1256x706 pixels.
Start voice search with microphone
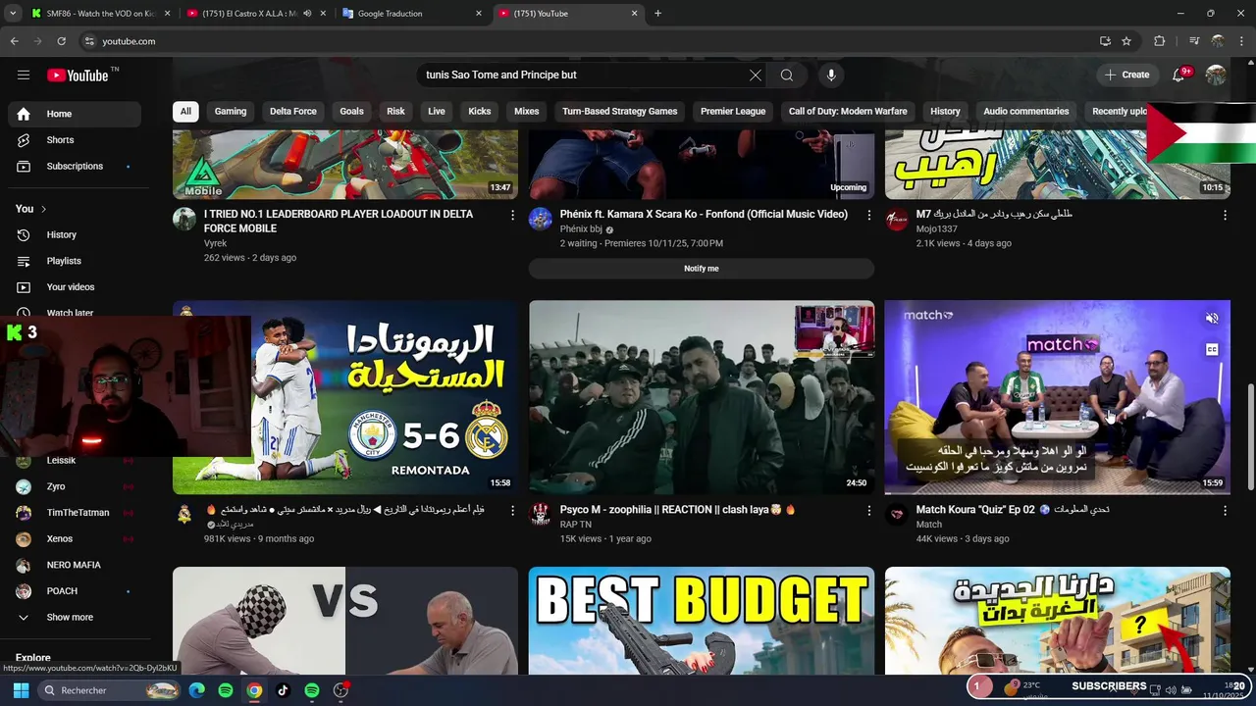point(831,75)
